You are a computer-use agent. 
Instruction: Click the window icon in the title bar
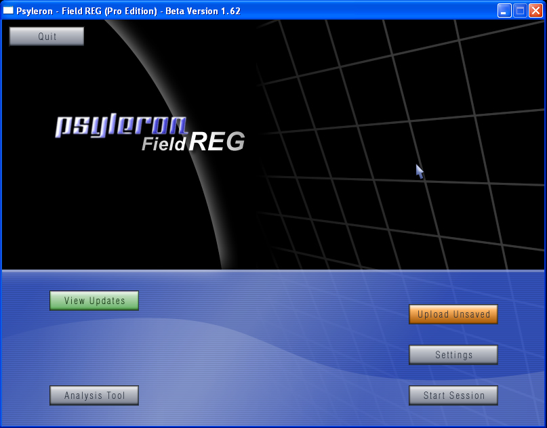[x=8, y=10]
